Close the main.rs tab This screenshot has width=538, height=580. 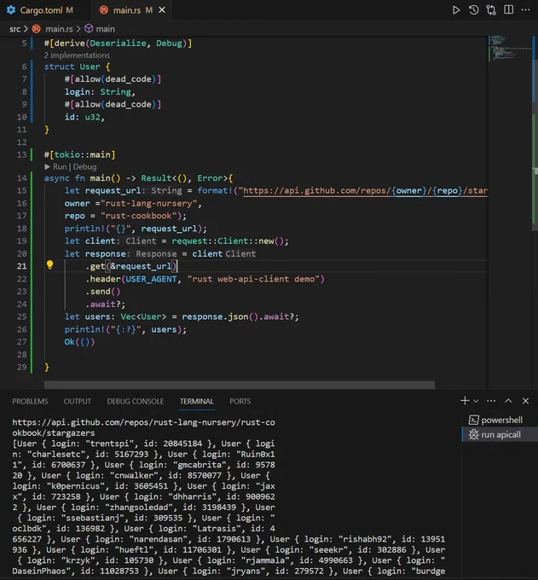(x=162, y=10)
